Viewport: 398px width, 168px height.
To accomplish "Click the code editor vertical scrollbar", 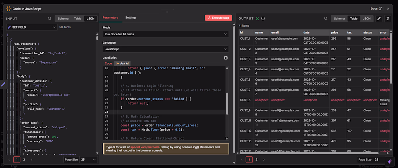I will pyautogui.click(x=227, y=103).
